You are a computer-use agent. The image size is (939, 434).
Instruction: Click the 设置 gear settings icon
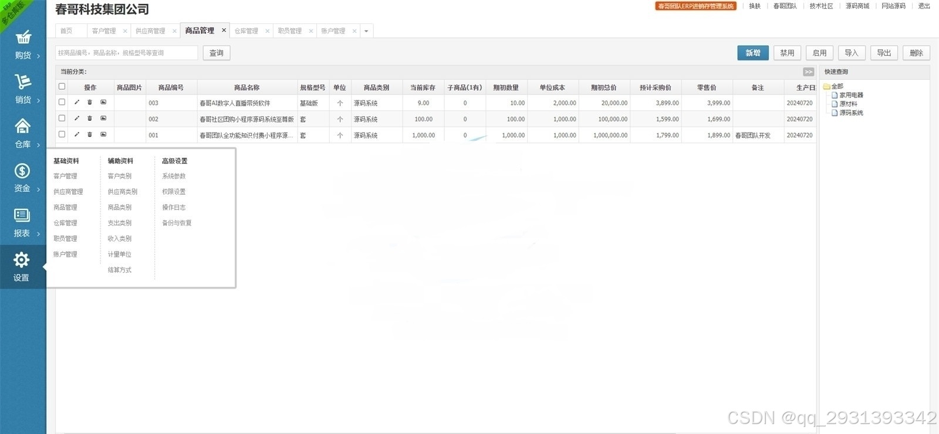coord(22,260)
